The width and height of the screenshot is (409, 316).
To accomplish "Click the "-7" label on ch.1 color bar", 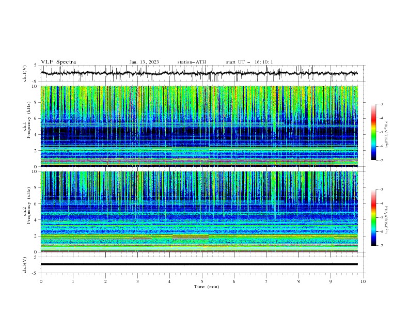I will tap(381, 161).
